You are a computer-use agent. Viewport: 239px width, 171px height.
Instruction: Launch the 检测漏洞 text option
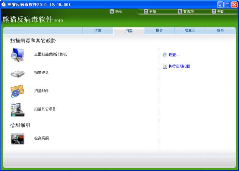pyautogui.click(x=41, y=138)
